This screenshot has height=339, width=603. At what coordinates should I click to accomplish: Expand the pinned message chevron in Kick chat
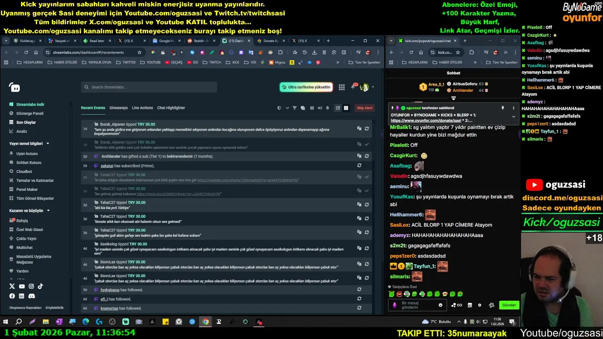coord(513,116)
